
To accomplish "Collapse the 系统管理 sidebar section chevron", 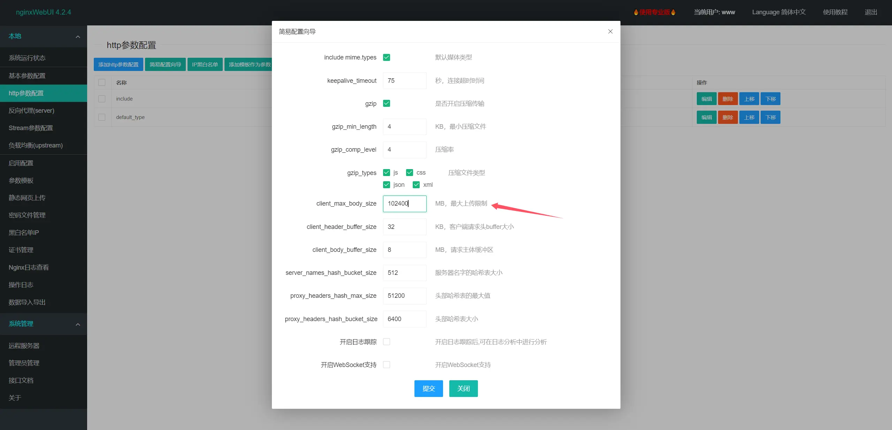I will click(78, 324).
